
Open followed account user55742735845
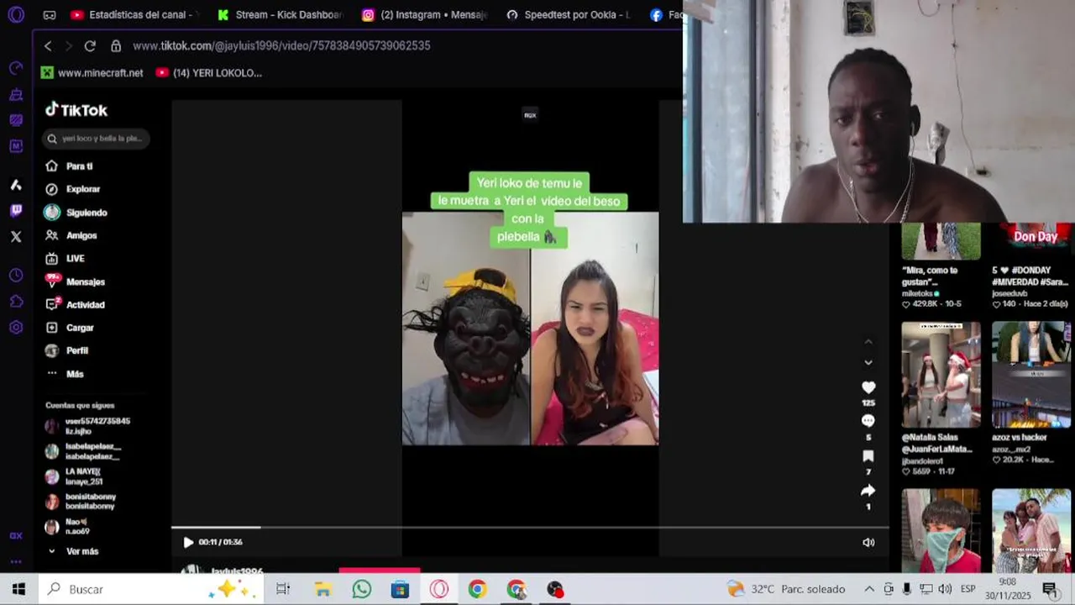click(x=87, y=426)
